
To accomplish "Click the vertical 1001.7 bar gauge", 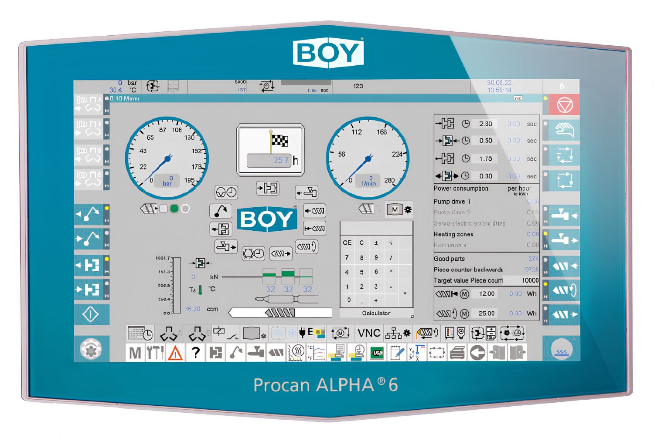I will tap(177, 286).
